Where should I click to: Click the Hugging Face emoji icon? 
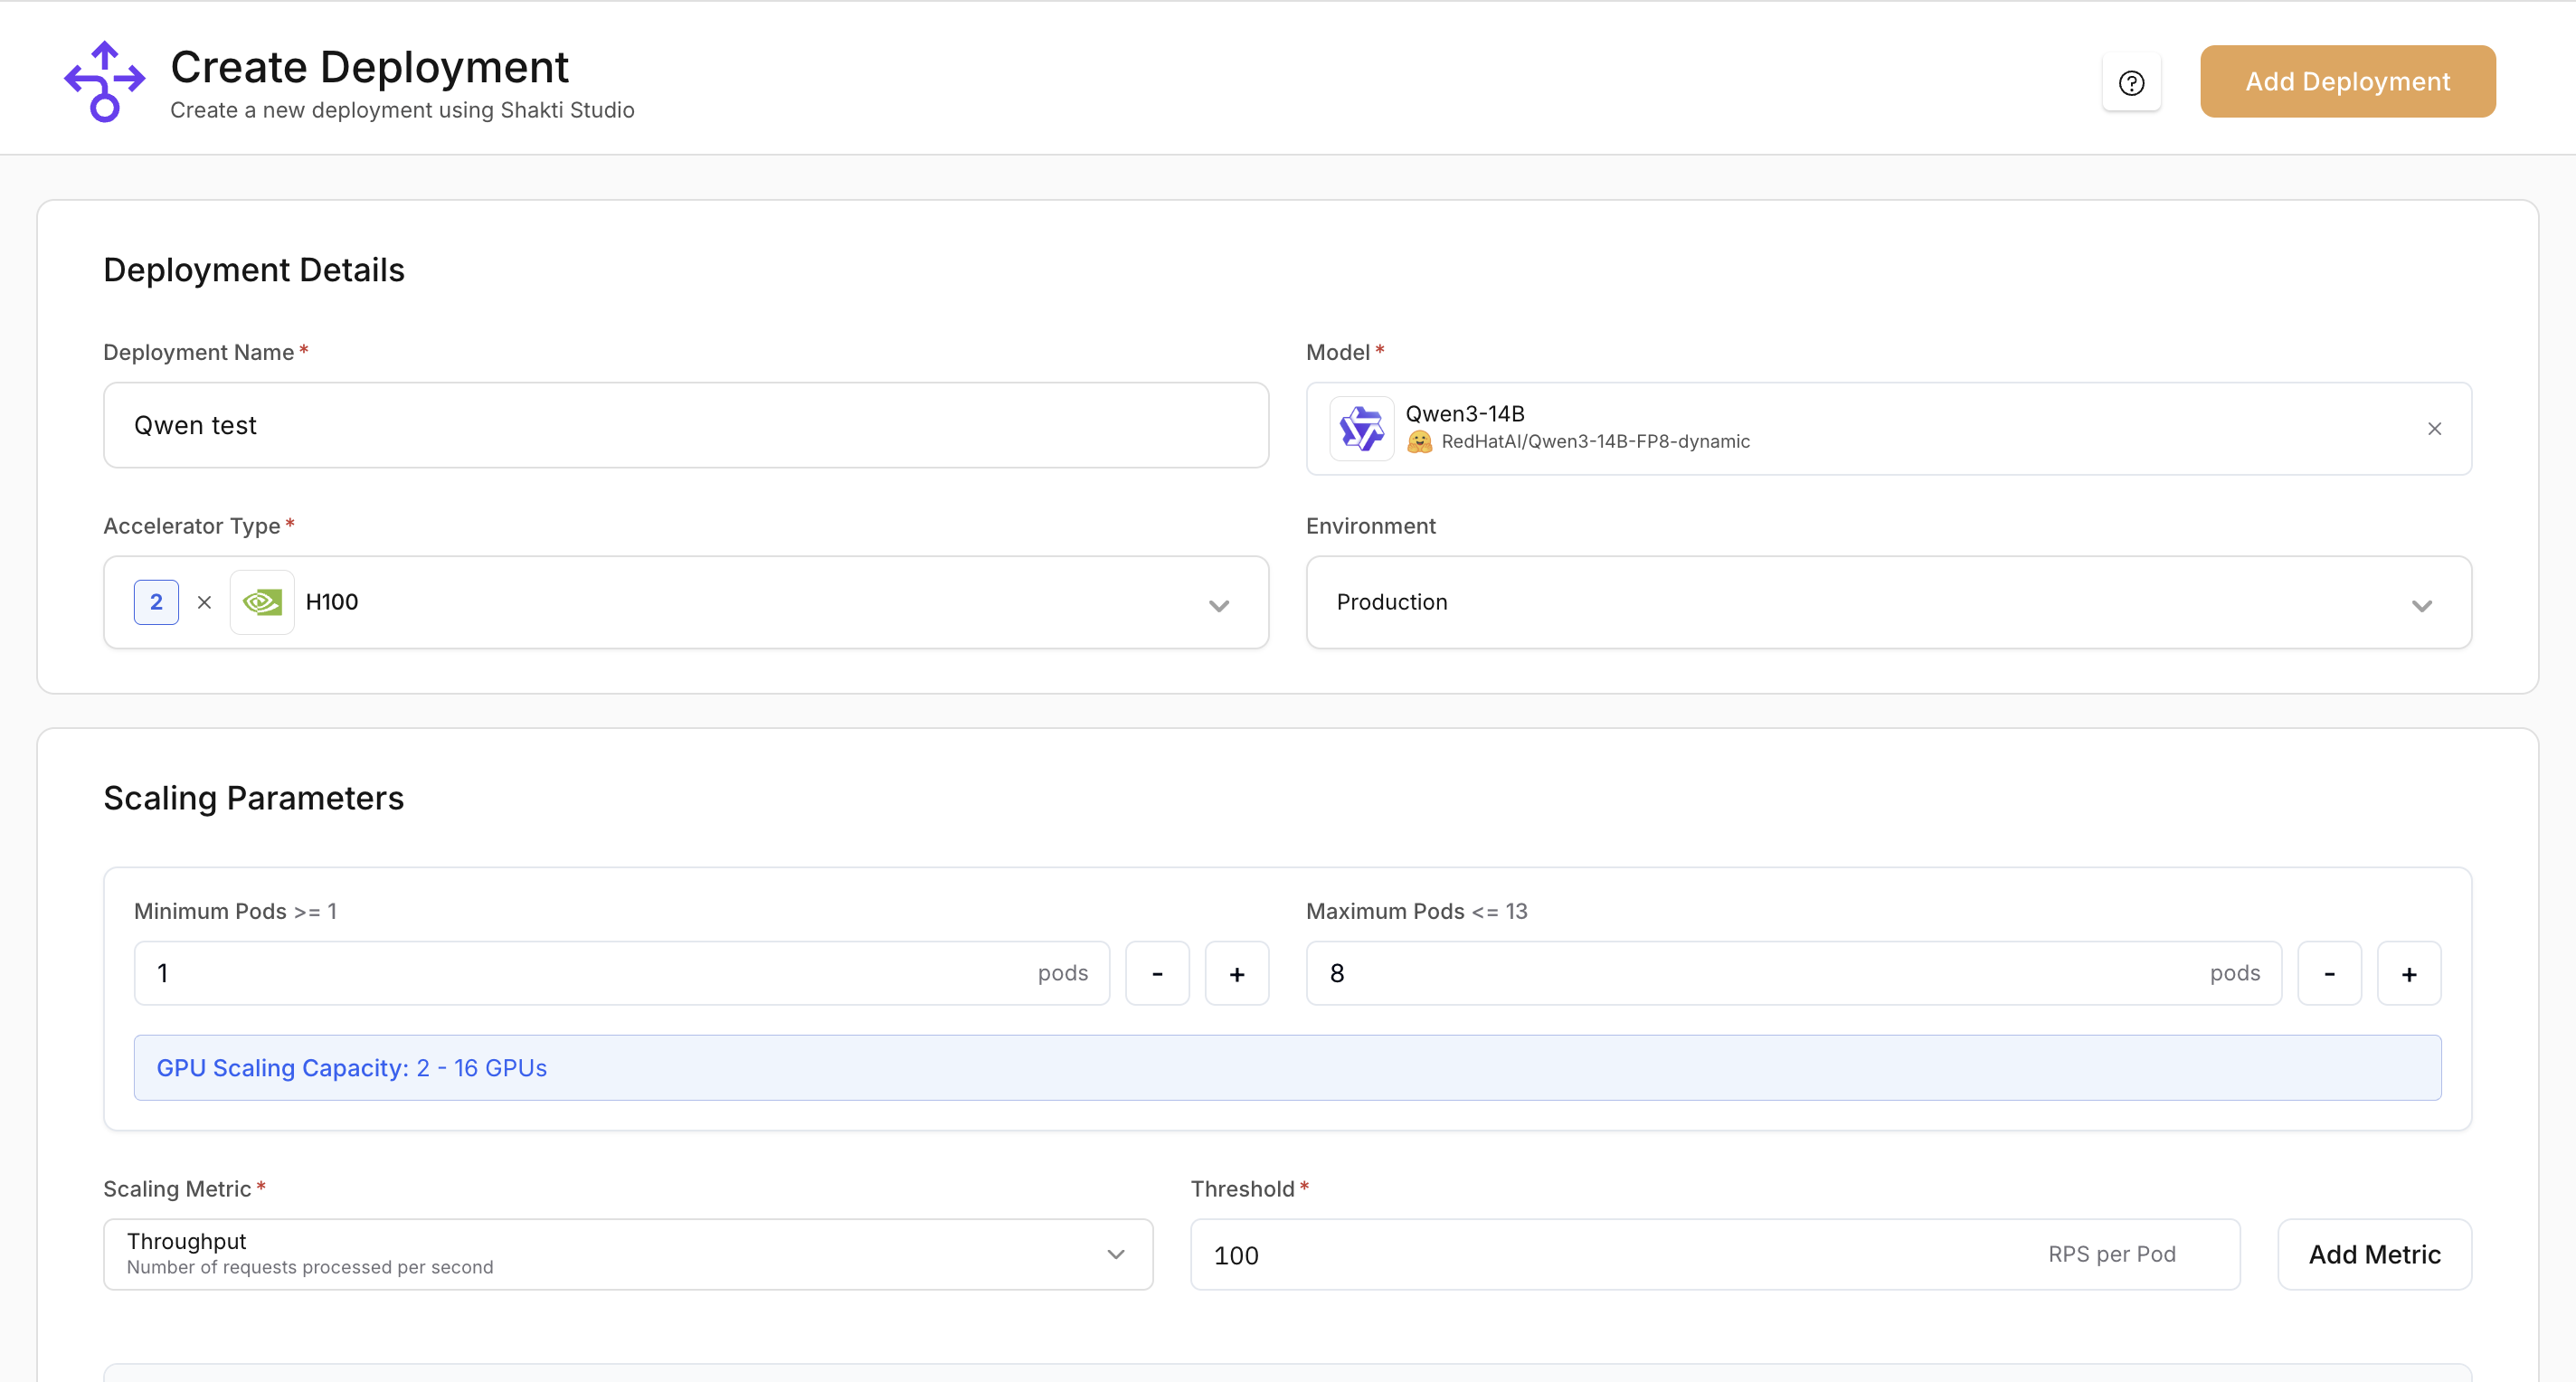click(1420, 441)
